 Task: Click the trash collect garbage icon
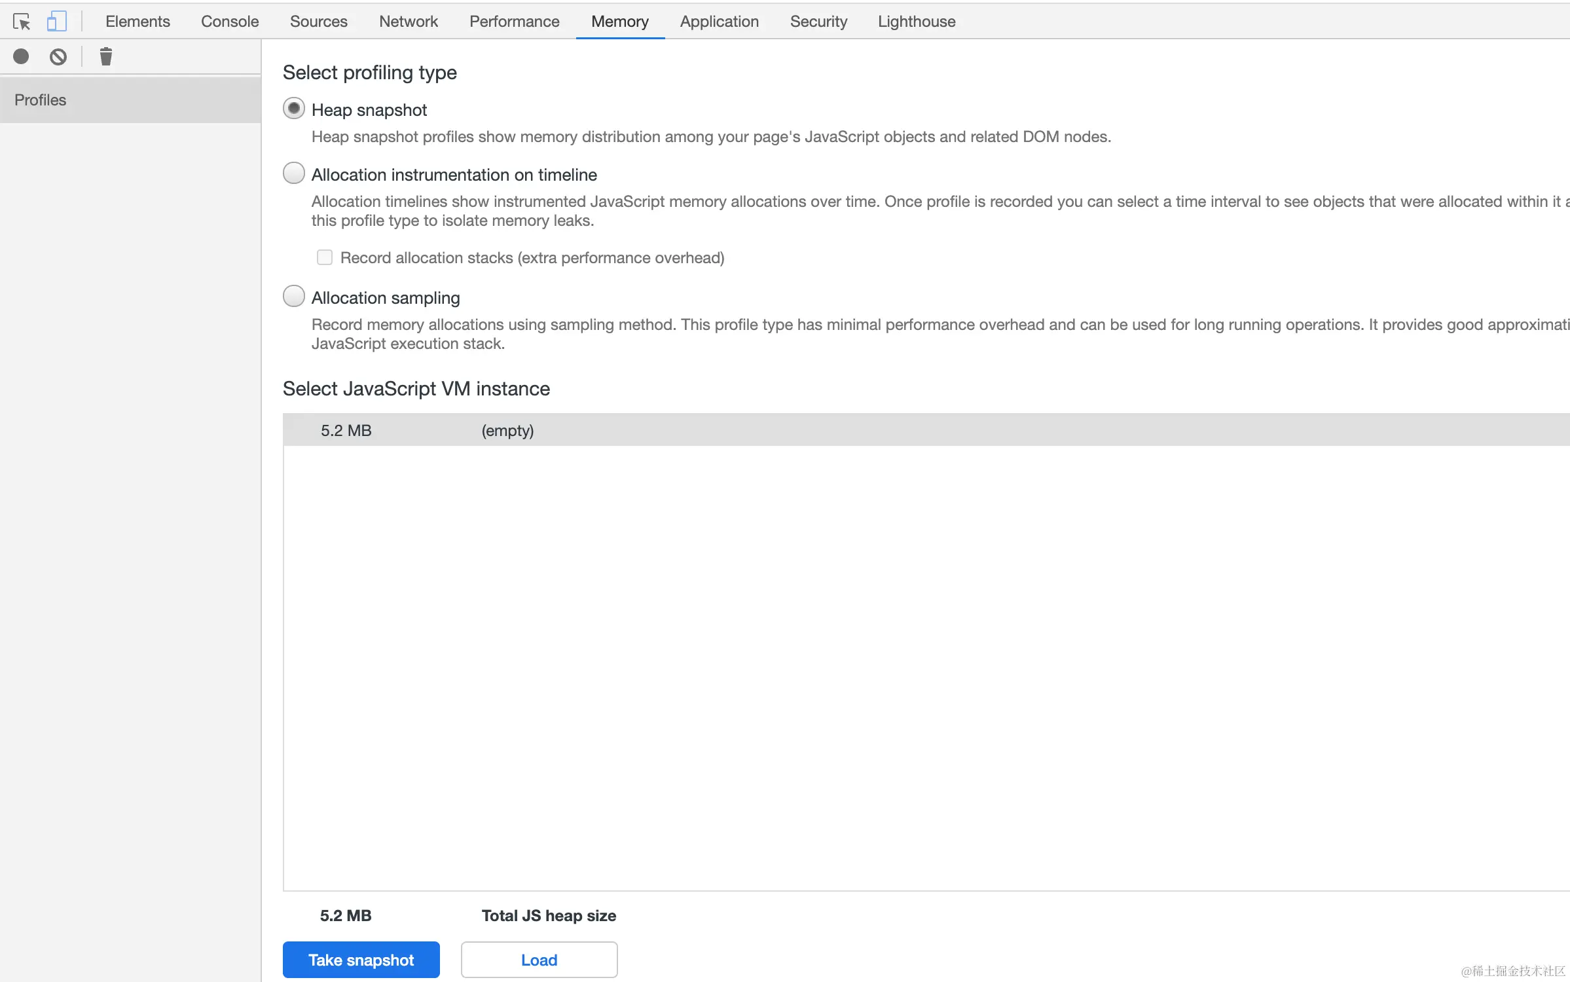[105, 57]
